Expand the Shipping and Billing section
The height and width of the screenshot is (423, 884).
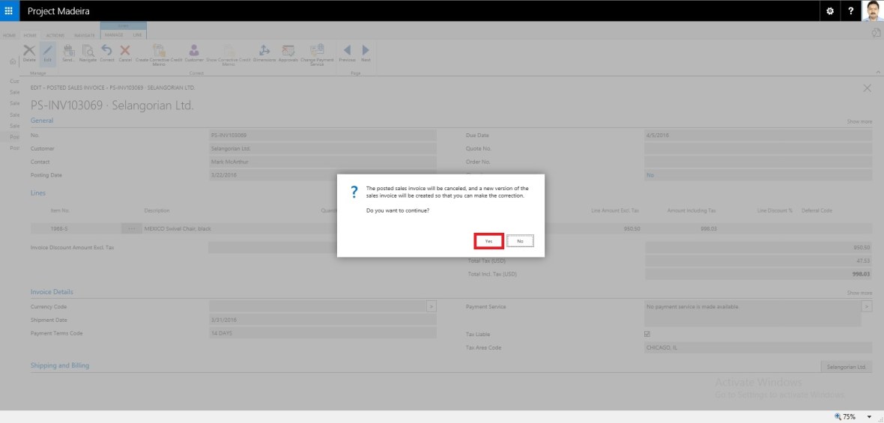[x=60, y=365]
